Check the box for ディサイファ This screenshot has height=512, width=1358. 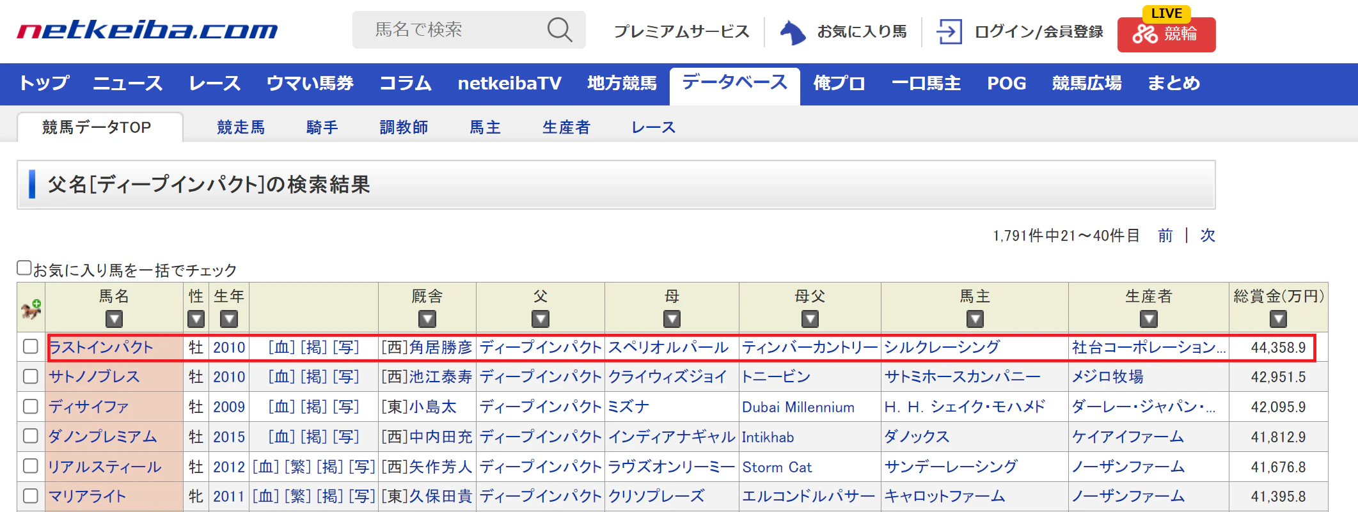pyautogui.click(x=31, y=407)
